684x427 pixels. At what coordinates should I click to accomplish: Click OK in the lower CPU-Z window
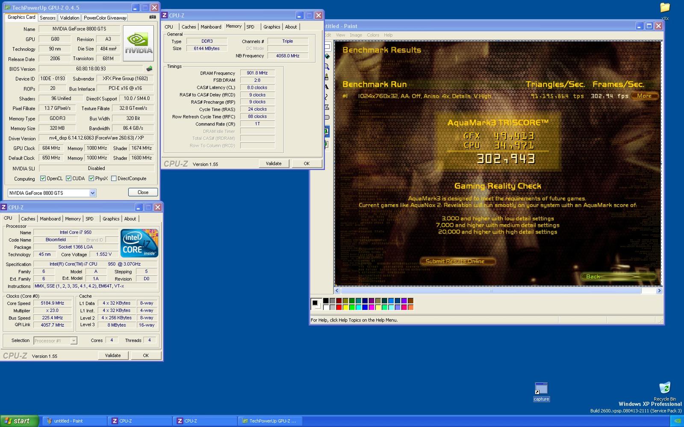146,355
